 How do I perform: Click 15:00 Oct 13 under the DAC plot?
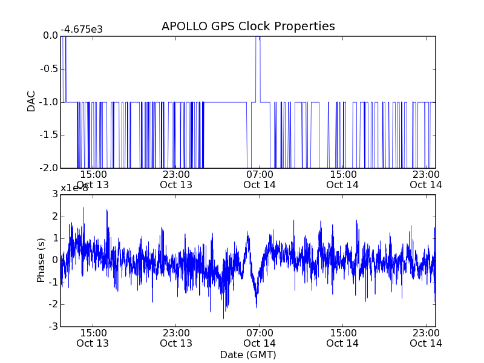(x=93, y=180)
